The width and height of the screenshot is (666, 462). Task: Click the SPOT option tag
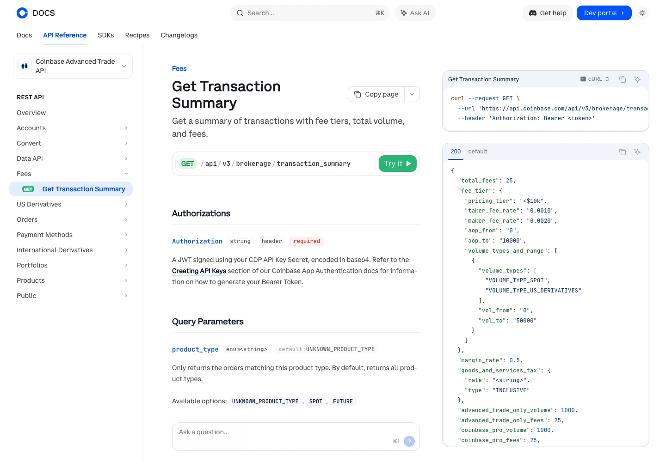pos(316,401)
